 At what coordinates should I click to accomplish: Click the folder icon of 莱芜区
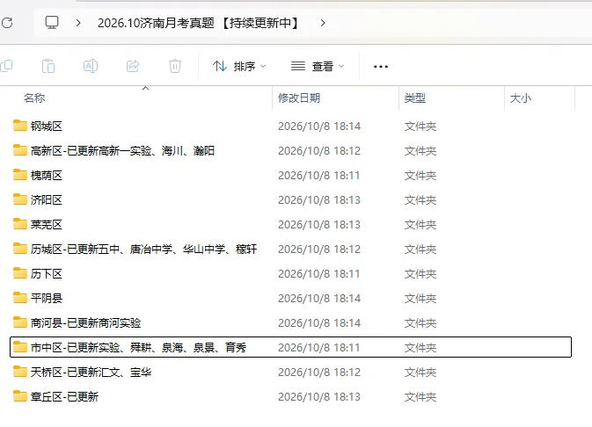click(20, 224)
